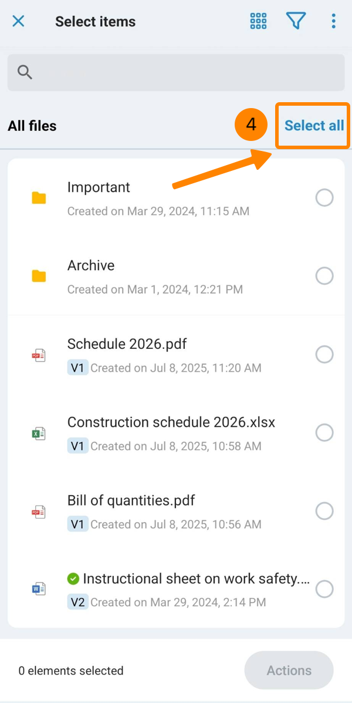Open the three-dot more options menu
Screen dimensions: 352x703
(x=333, y=22)
